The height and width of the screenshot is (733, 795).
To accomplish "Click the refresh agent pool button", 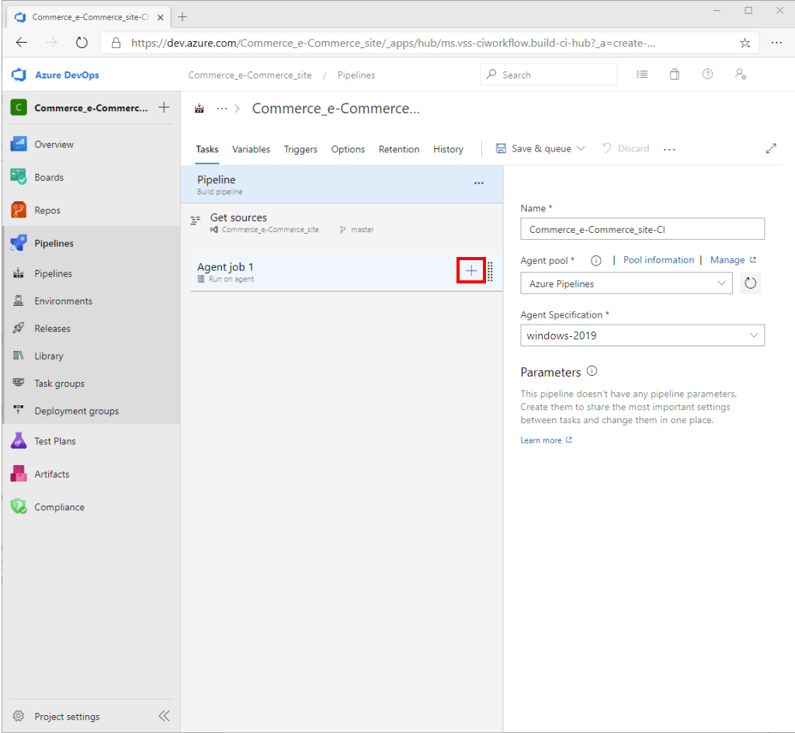I will [x=750, y=283].
